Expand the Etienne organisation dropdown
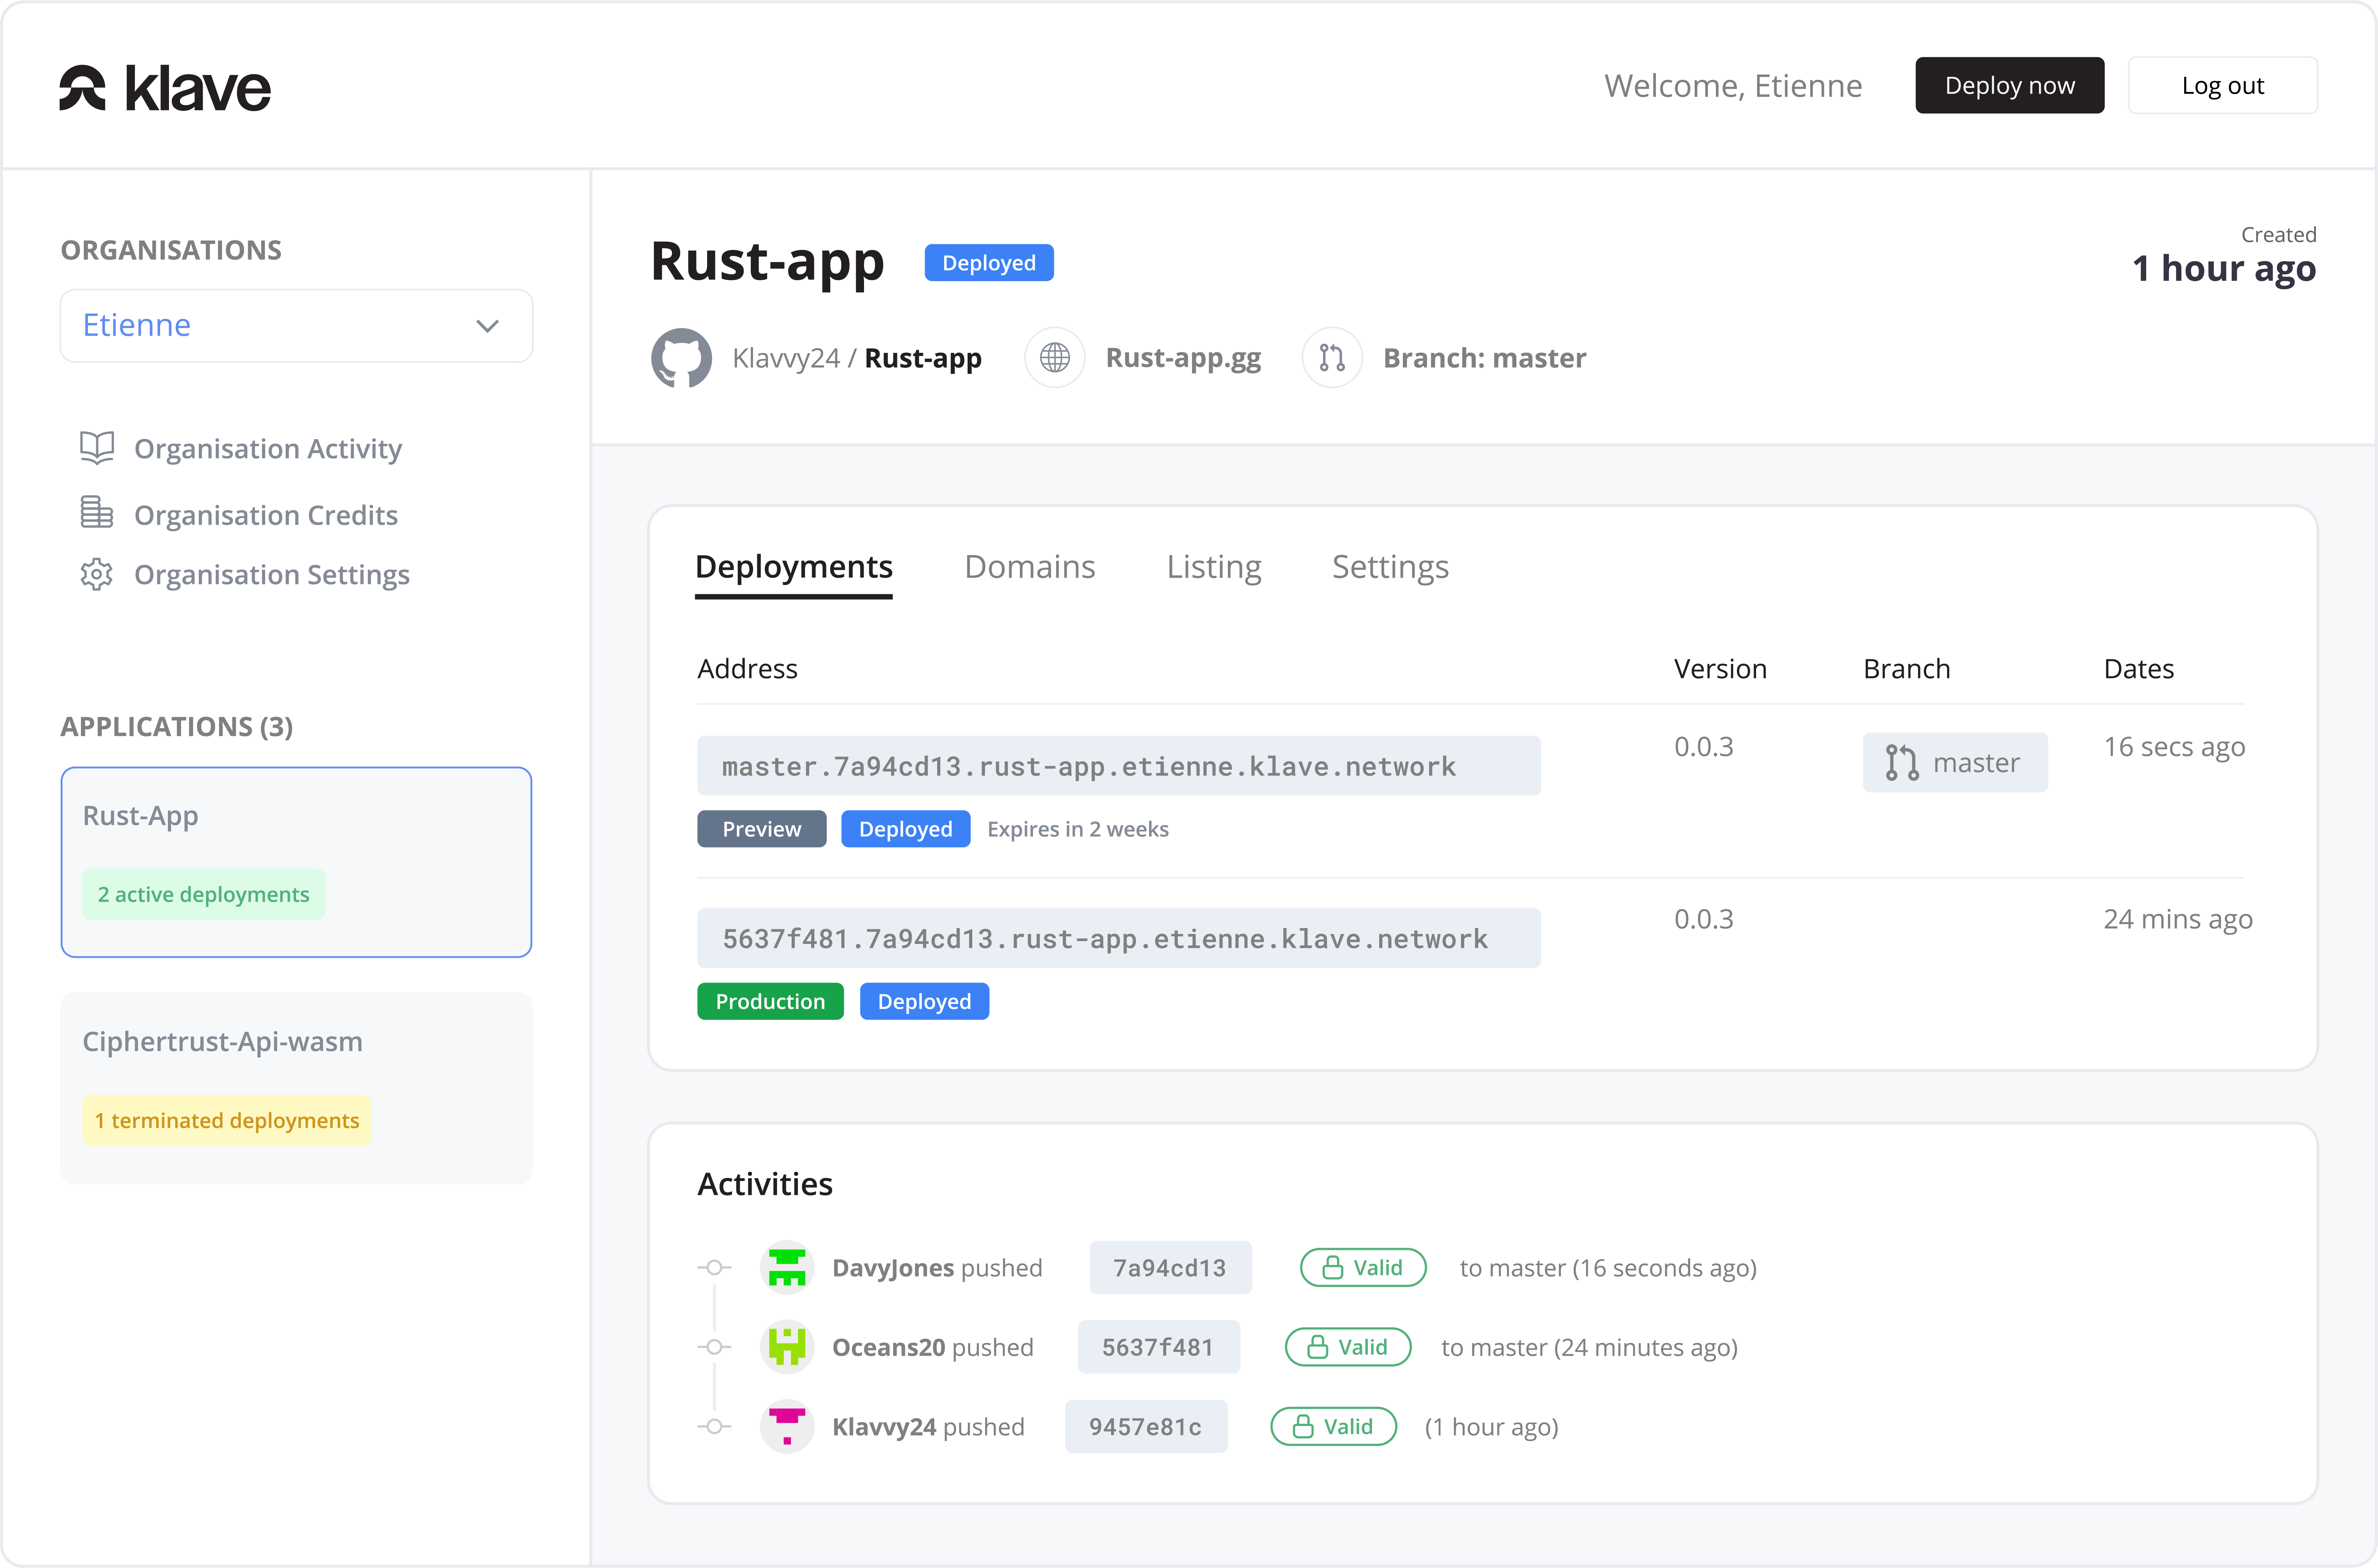Image resolution: width=2378 pixels, height=1568 pixels. click(296, 326)
